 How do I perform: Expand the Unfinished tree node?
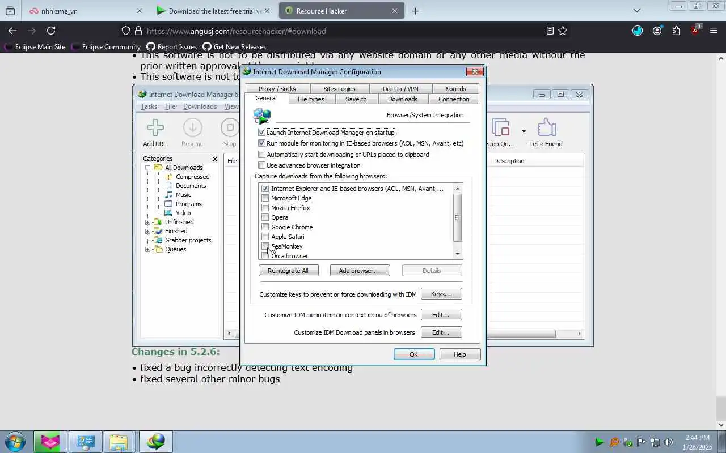coord(148,222)
